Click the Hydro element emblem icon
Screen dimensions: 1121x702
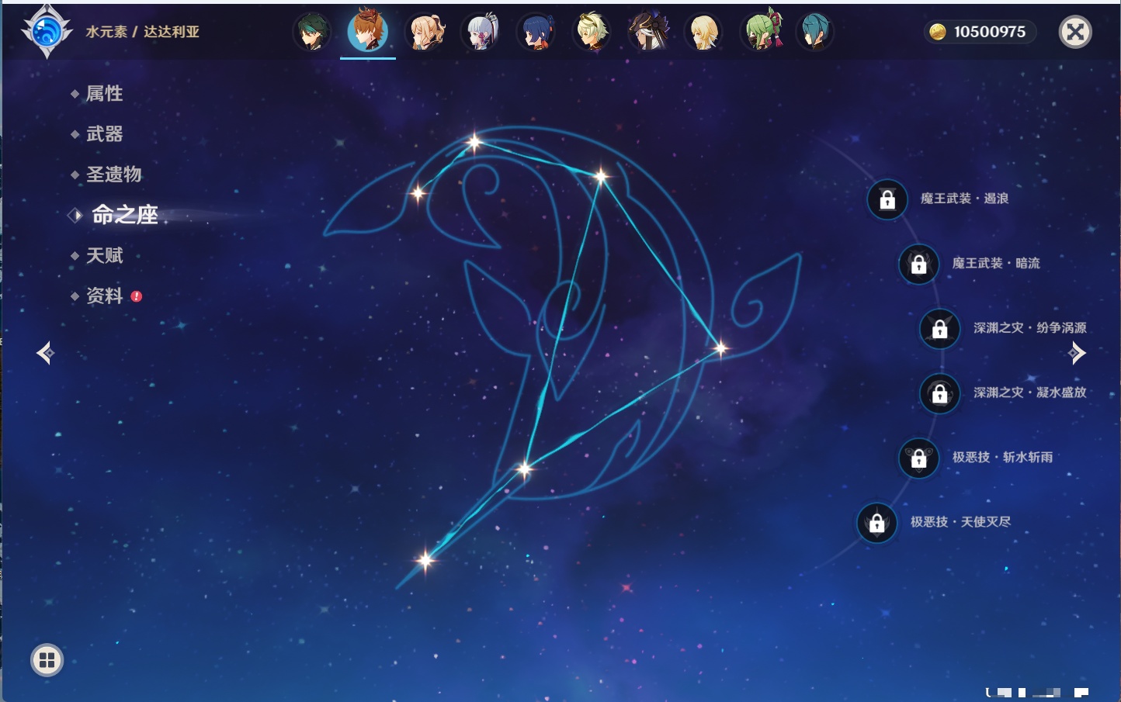47,32
